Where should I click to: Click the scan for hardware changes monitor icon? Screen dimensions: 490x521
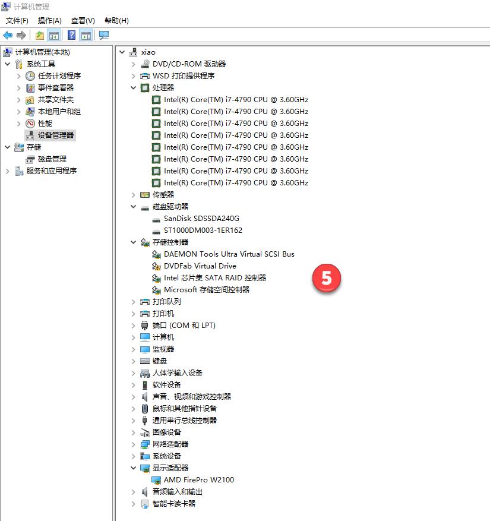pyautogui.click(x=104, y=35)
